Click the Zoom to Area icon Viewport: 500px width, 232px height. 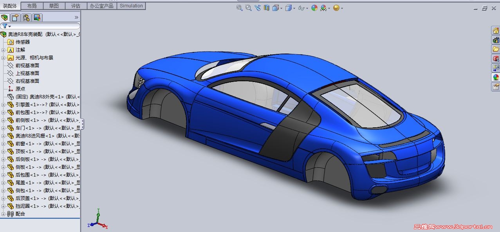pos(248,8)
